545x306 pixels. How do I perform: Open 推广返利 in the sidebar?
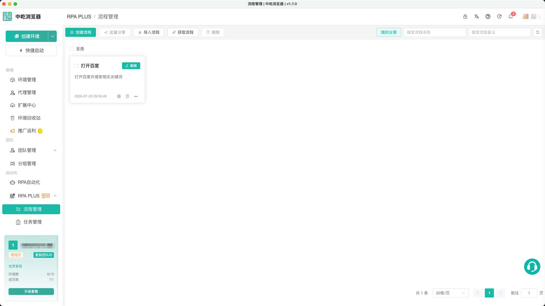31,131
